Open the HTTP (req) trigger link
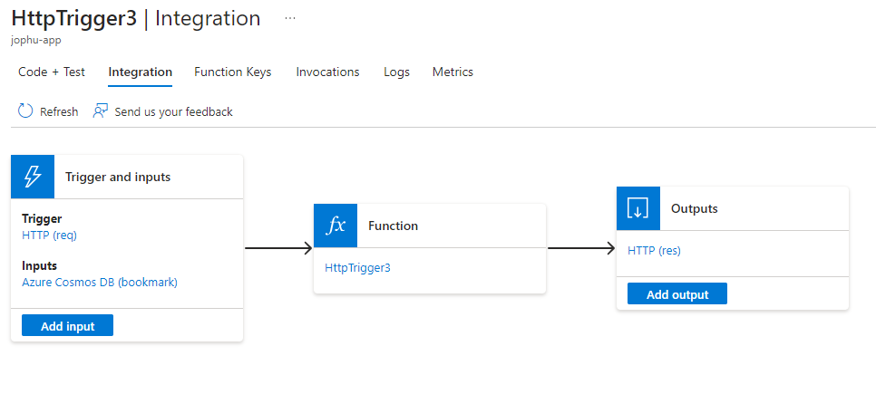This screenshot has height=394, width=876. click(51, 235)
